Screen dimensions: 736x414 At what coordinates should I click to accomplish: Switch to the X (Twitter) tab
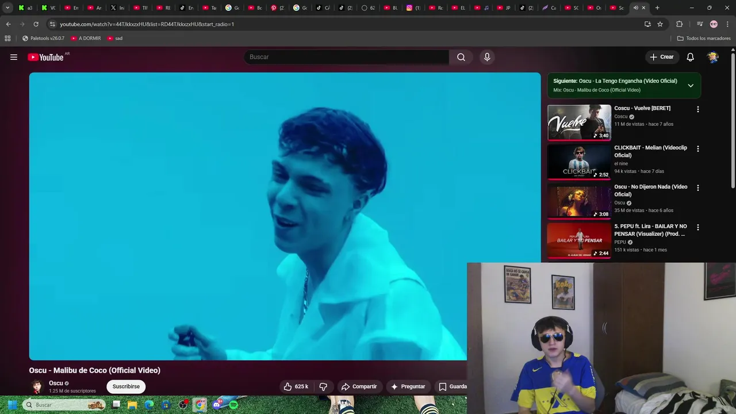tap(117, 7)
